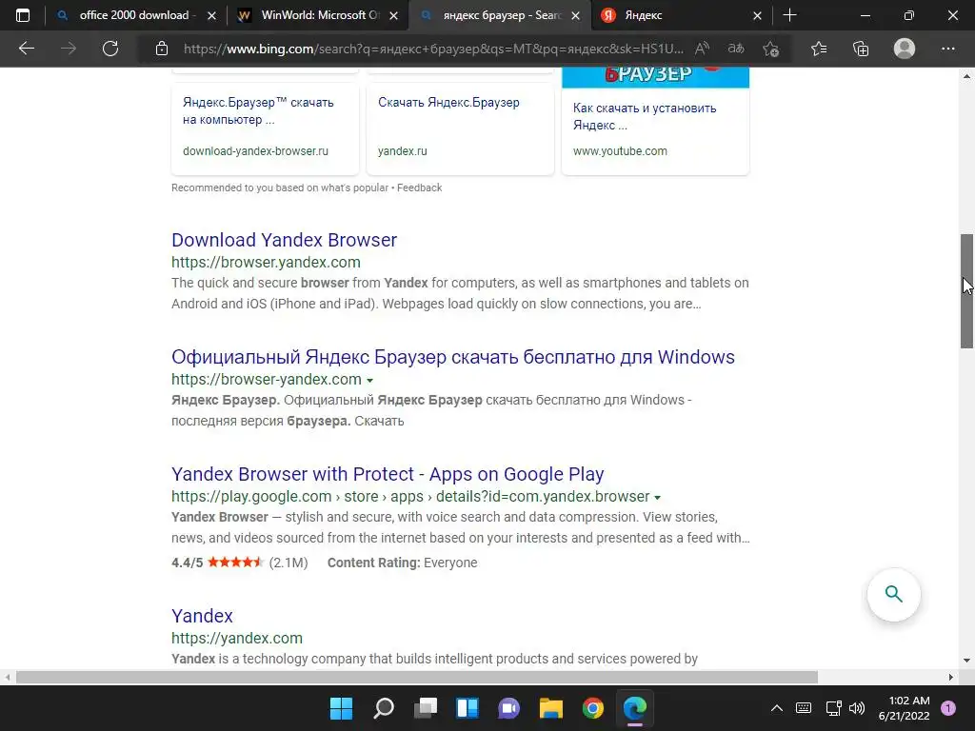Open the touch keyboard tray icon
Screen dimensions: 975x731
(x=804, y=708)
